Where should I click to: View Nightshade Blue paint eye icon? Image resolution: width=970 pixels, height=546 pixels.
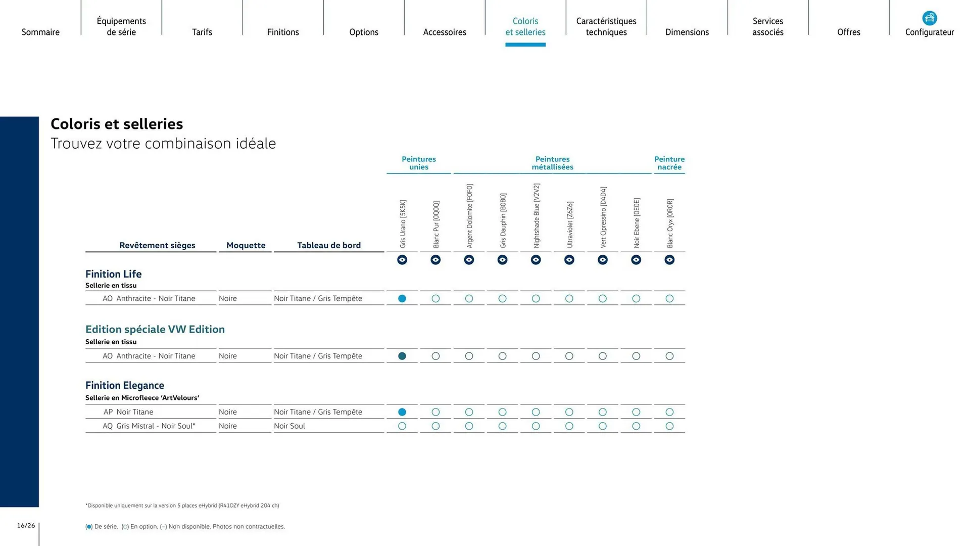click(x=536, y=260)
